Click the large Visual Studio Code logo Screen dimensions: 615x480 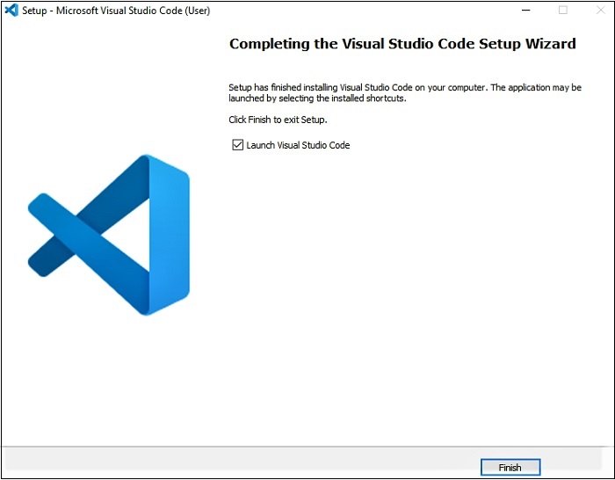pos(109,235)
